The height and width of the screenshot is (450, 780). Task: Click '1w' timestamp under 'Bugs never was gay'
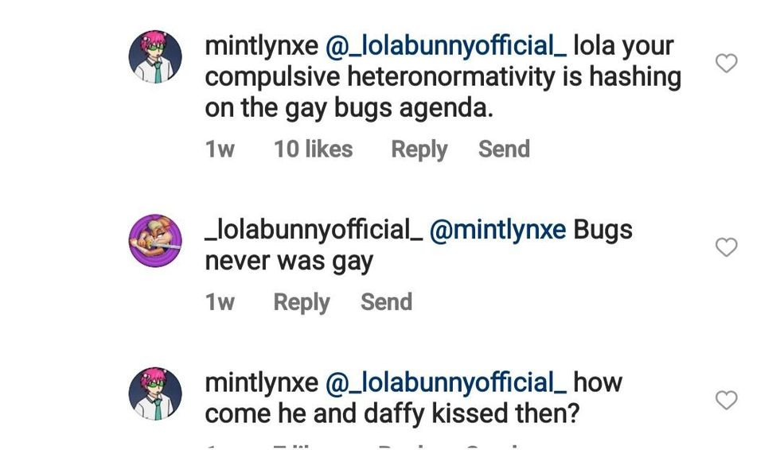220,302
